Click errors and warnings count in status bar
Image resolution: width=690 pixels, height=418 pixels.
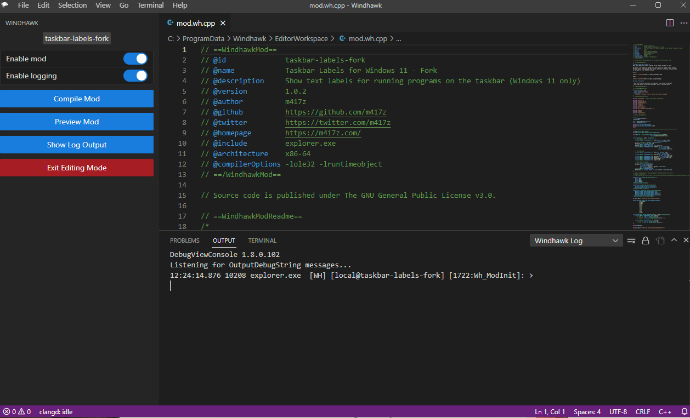point(17,411)
